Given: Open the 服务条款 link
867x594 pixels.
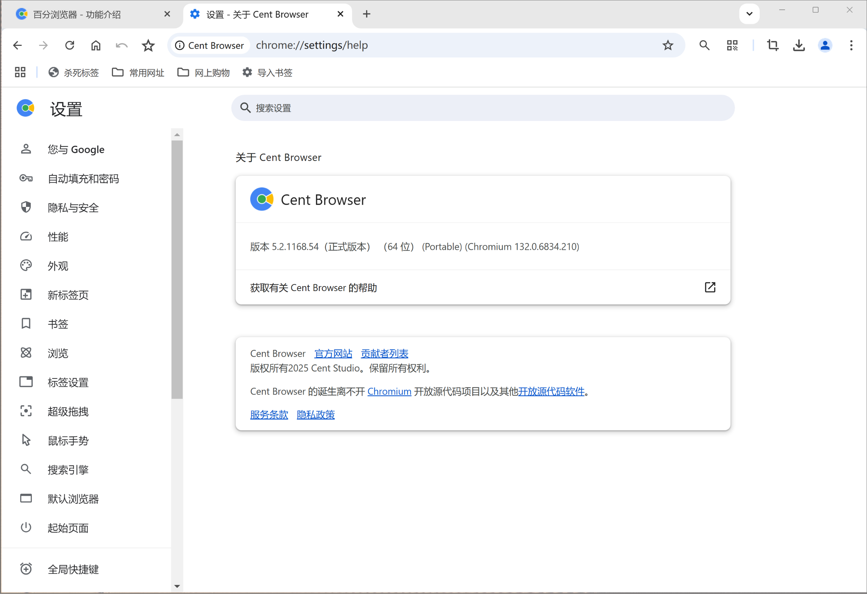Looking at the screenshot, I should (x=269, y=415).
